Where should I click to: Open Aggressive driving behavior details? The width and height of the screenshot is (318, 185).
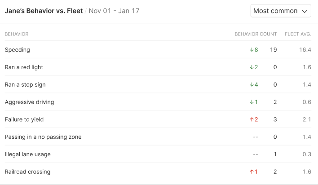click(29, 102)
